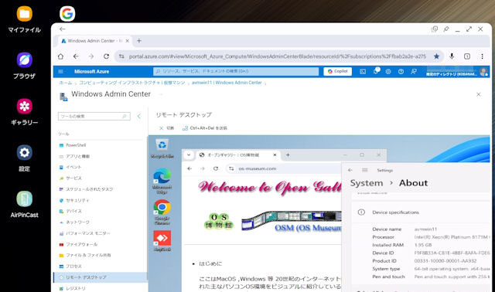Open イベント tool in sidebar

click(x=73, y=167)
